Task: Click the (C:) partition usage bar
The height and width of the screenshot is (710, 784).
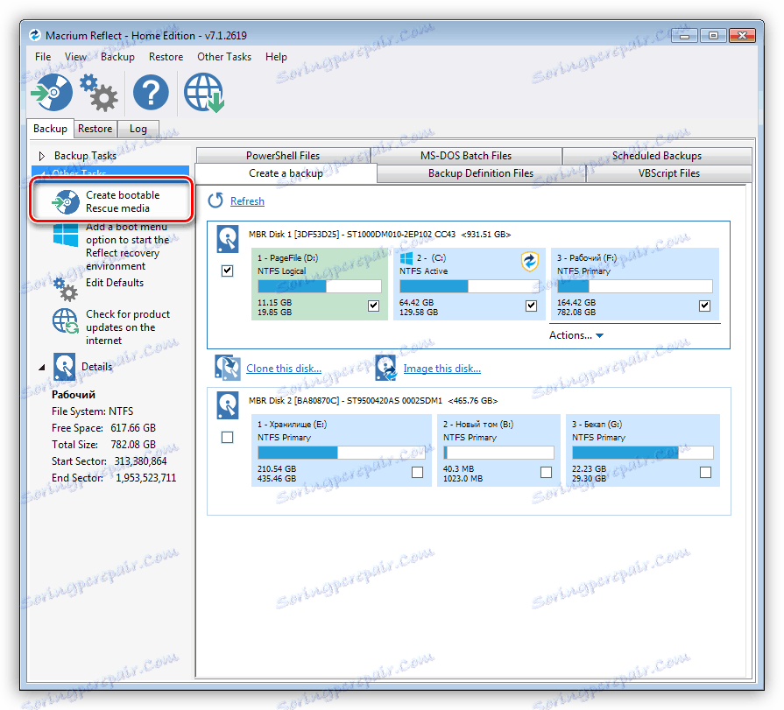Action: pos(470,286)
